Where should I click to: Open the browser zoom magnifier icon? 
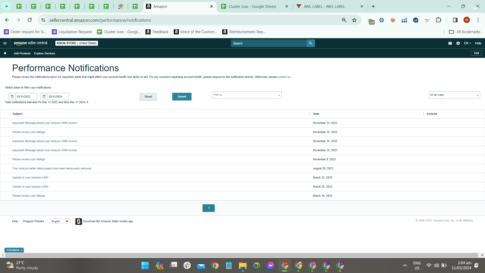(344, 20)
